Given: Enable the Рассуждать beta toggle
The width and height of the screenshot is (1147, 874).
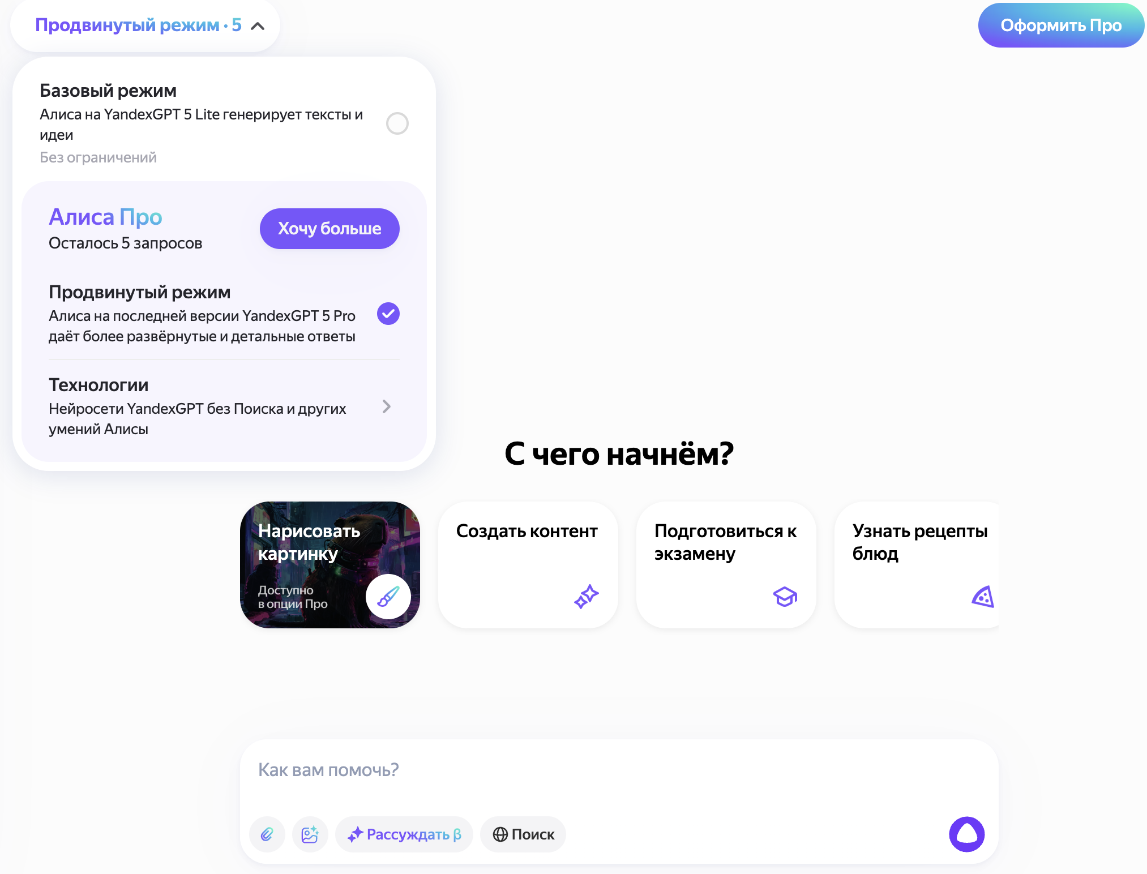Looking at the screenshot, I should click(404, 834).
